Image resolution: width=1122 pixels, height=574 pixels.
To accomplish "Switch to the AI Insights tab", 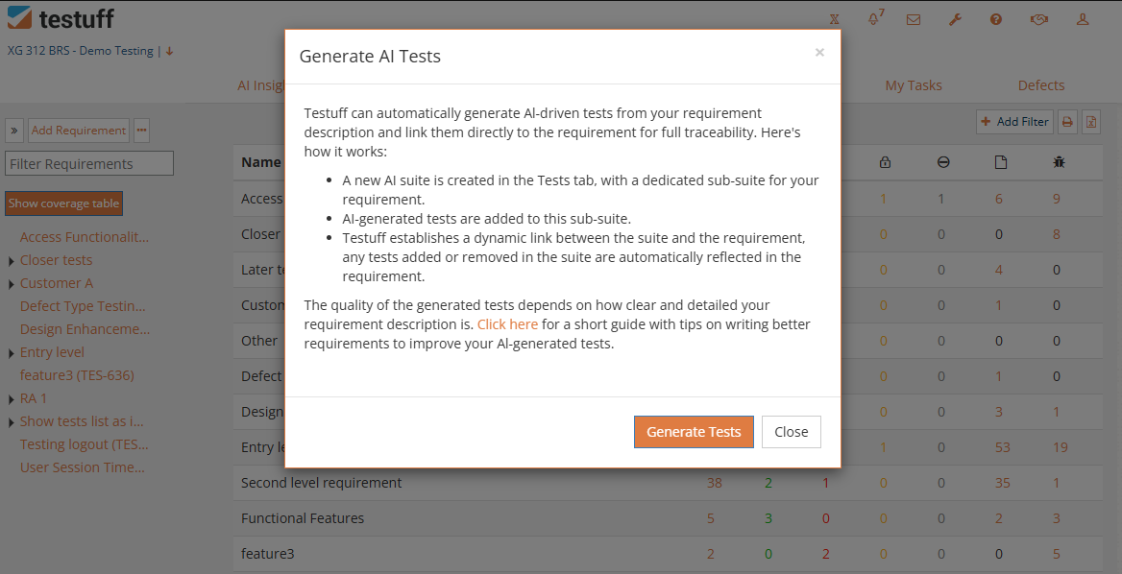I will pyautogui.click(x=261, y=85).
